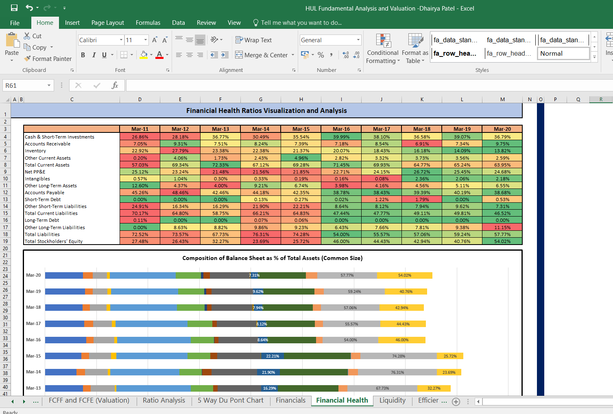
Task: Align cell text left
Action: [179, 55]
